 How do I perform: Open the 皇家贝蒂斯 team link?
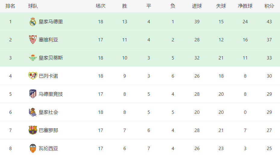pyautogui.click(x=51, y=58)
